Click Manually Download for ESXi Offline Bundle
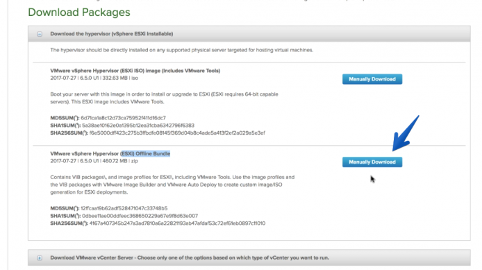Screen dimensions: 482x270 pos(372,162)
